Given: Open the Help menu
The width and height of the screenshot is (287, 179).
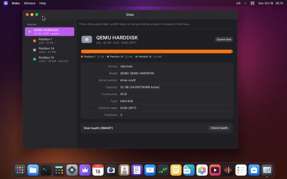Looking at the screenshot, I should (x=43, y=3).
